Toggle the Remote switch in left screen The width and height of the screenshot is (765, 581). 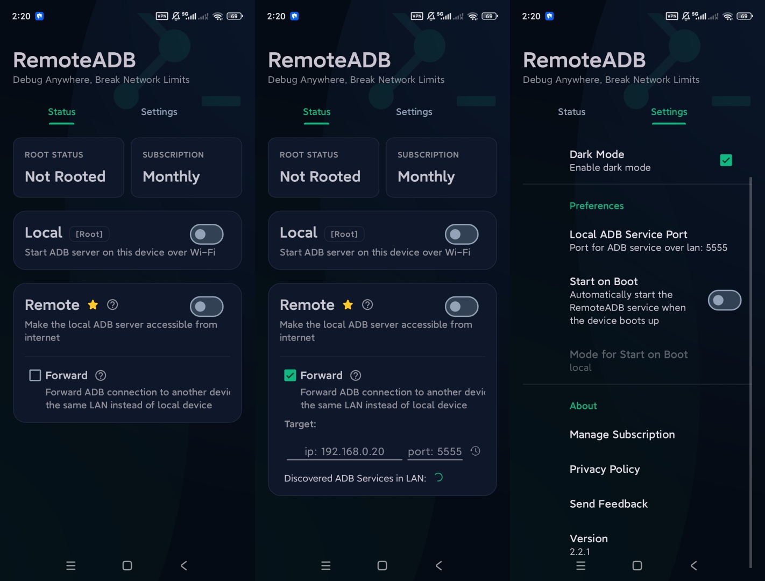click(207, 307)
